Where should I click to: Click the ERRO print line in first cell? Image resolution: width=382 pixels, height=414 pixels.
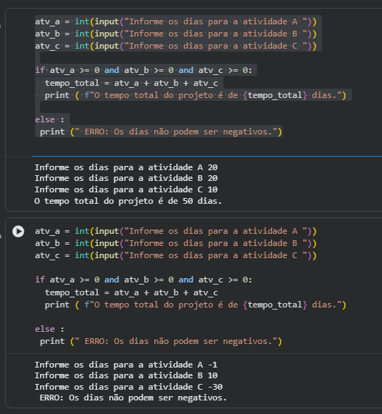[x=161, y=132]
